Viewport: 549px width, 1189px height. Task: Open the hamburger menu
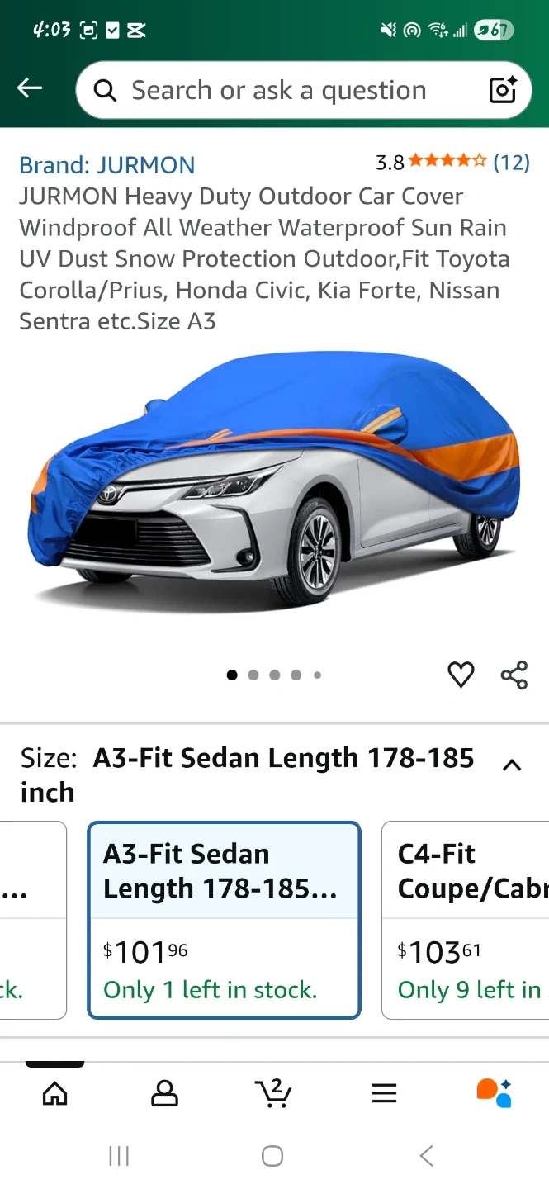(384, 1093)
